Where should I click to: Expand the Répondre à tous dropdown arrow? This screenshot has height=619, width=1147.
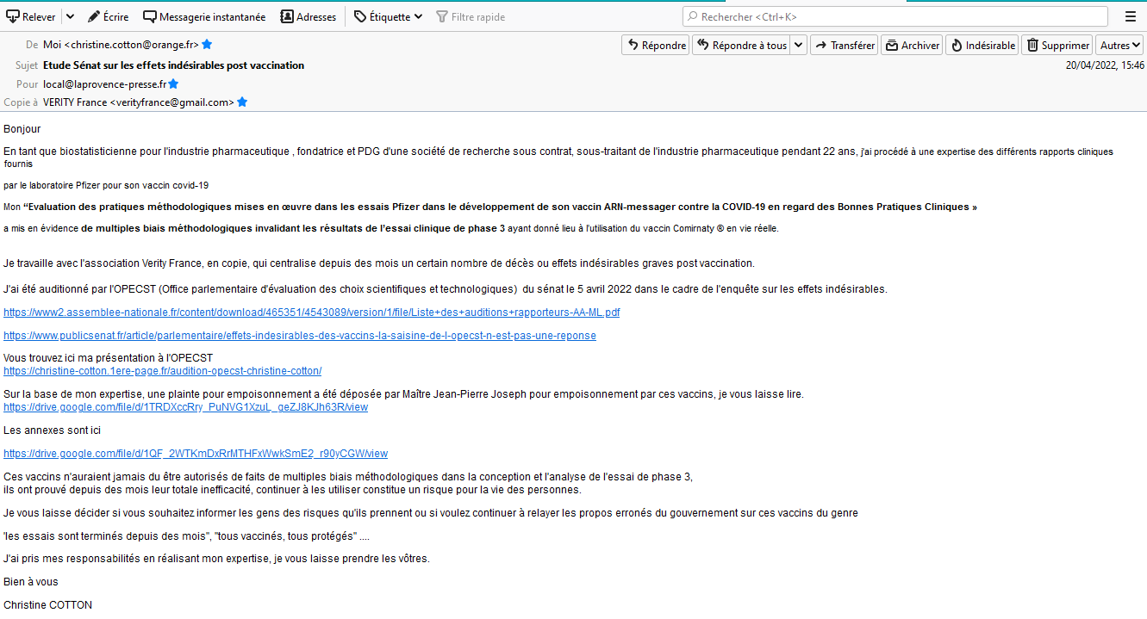(x=798, y=46)
